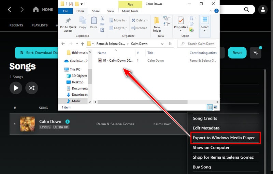
Task: Go up one folder level in File Explorer
Action: [x=83, y=44]
